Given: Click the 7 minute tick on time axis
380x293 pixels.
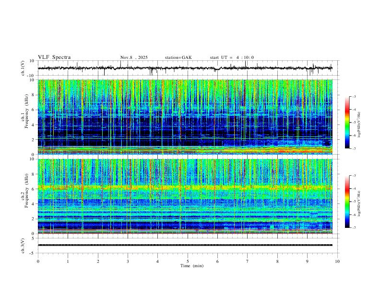Looking at the screenshot, I should point(248,261).
